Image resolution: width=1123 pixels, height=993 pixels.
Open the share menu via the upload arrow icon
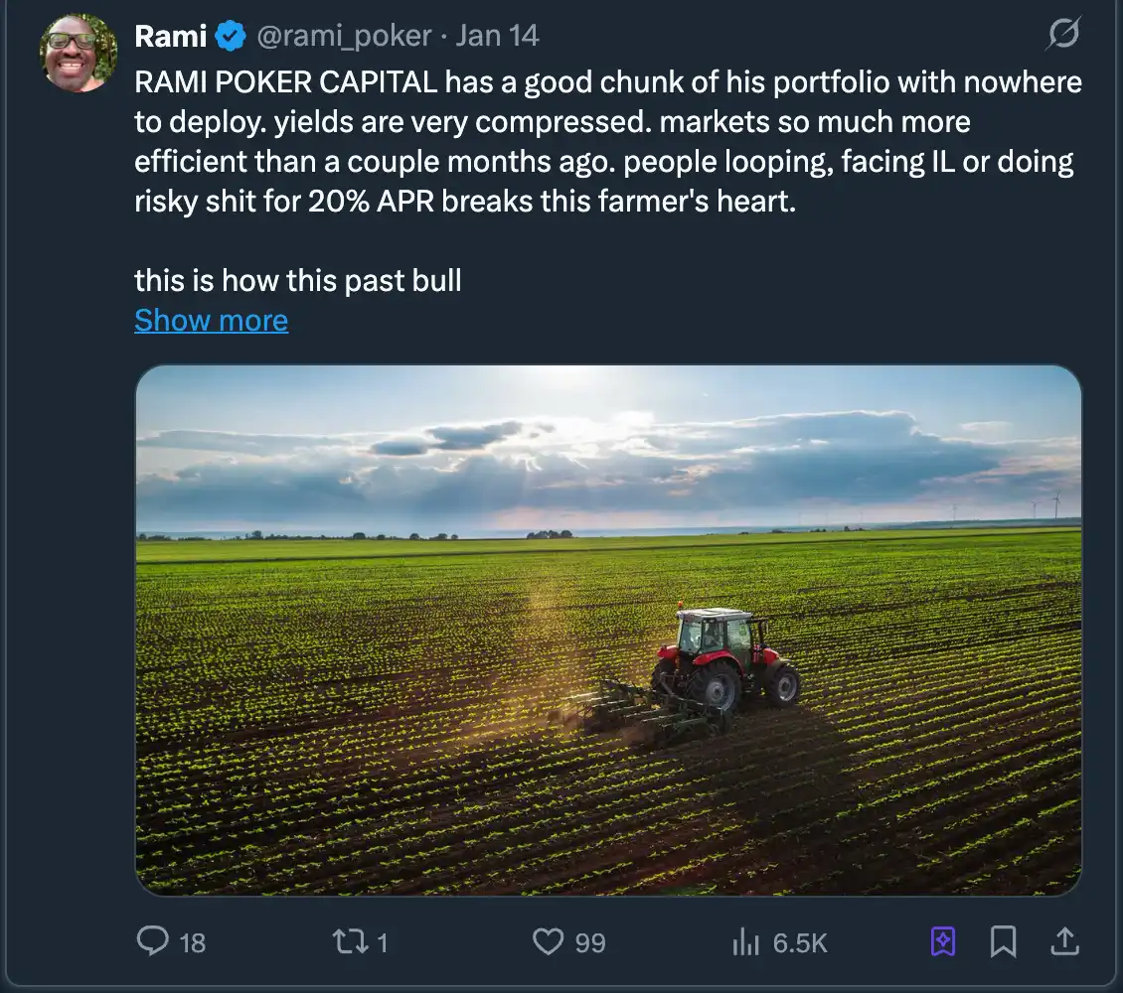point(1063,939)
